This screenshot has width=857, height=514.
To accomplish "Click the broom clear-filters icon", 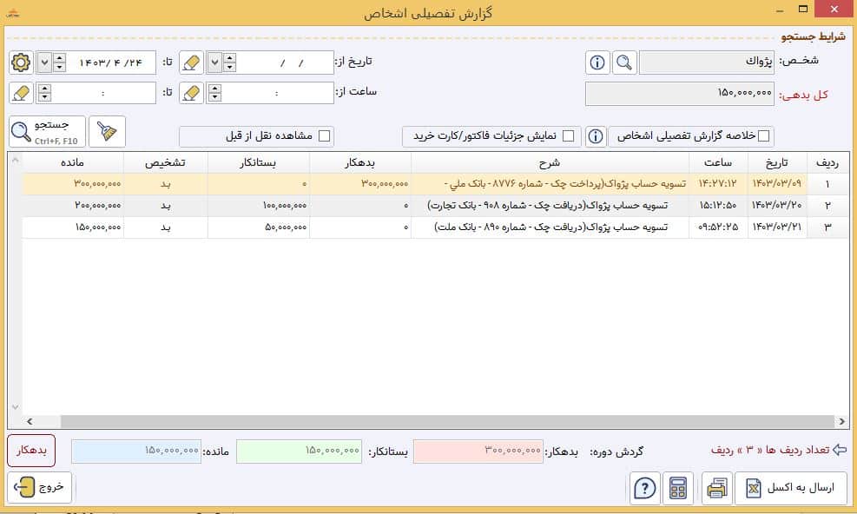I will [x=107, y=131].
